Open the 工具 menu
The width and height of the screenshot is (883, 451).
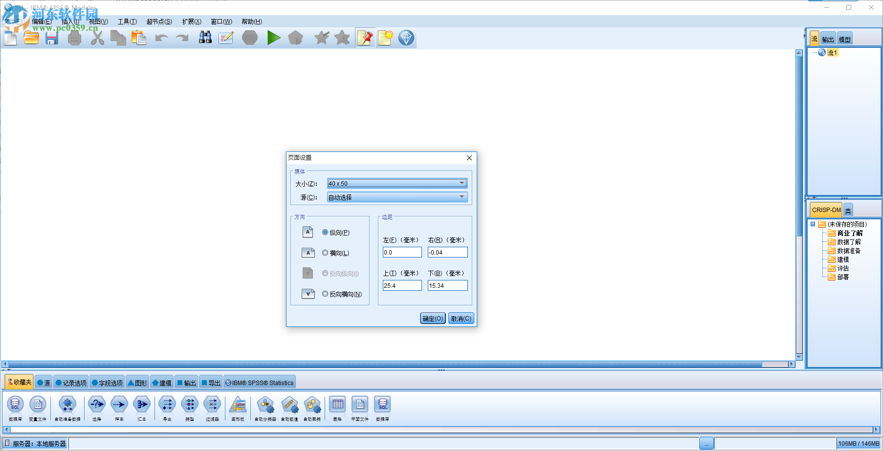pyautogui.click(x=126, y=21)
